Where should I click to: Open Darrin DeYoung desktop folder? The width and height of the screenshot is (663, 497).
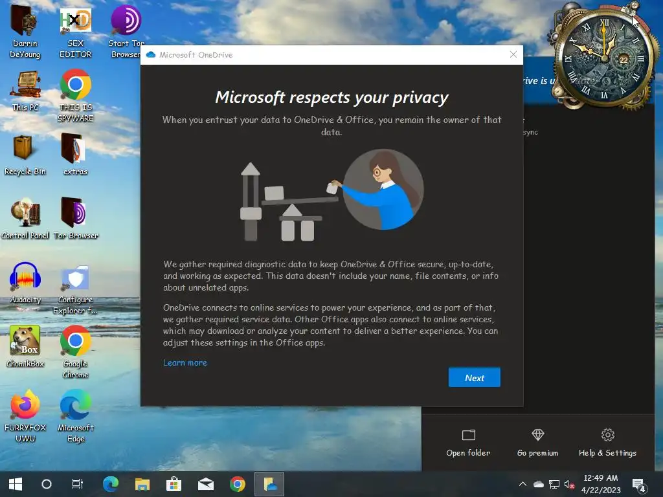(x=25, y=32)
